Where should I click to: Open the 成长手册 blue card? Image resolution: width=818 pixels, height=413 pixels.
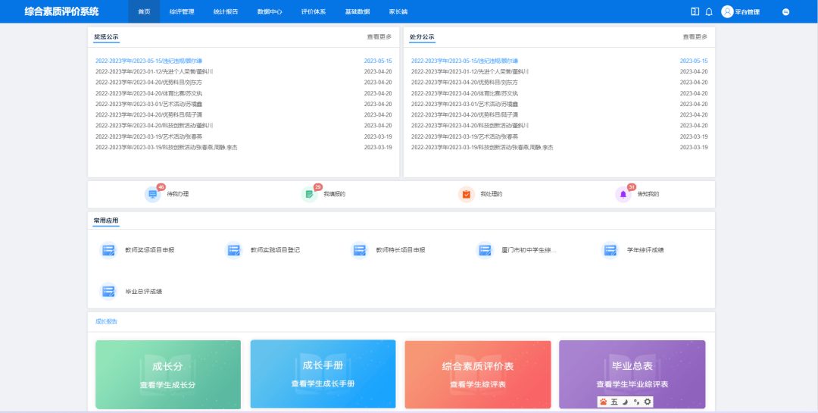(x=323, y=374)
